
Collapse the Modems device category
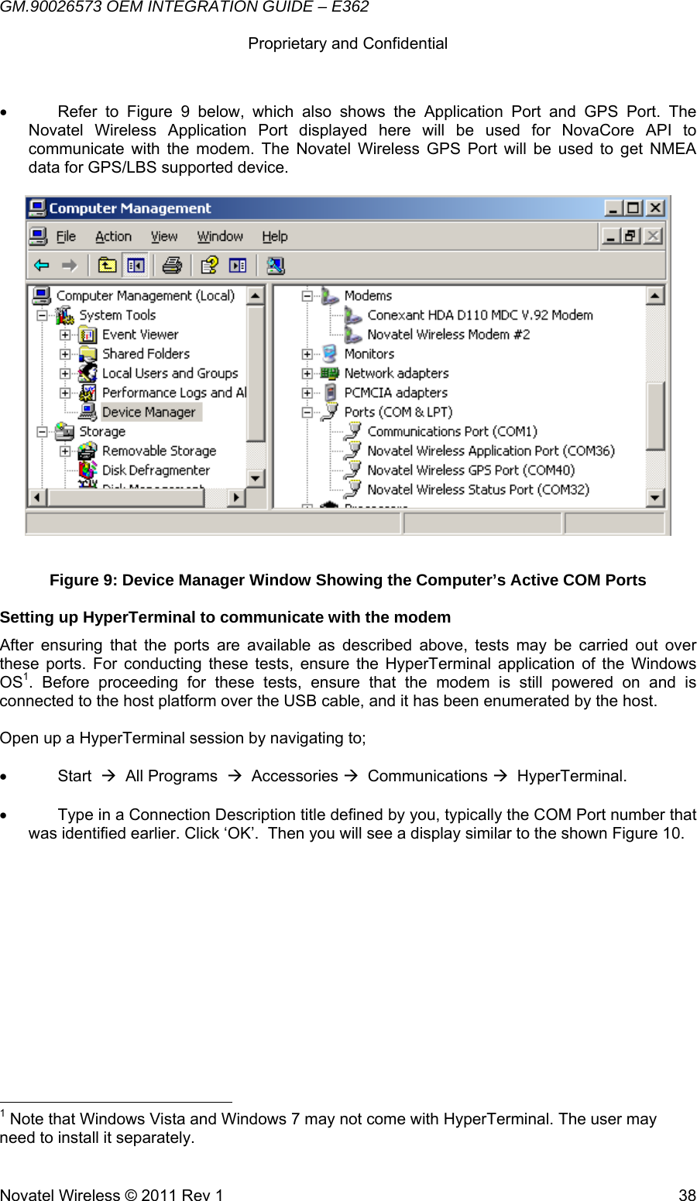click(307, 296)
